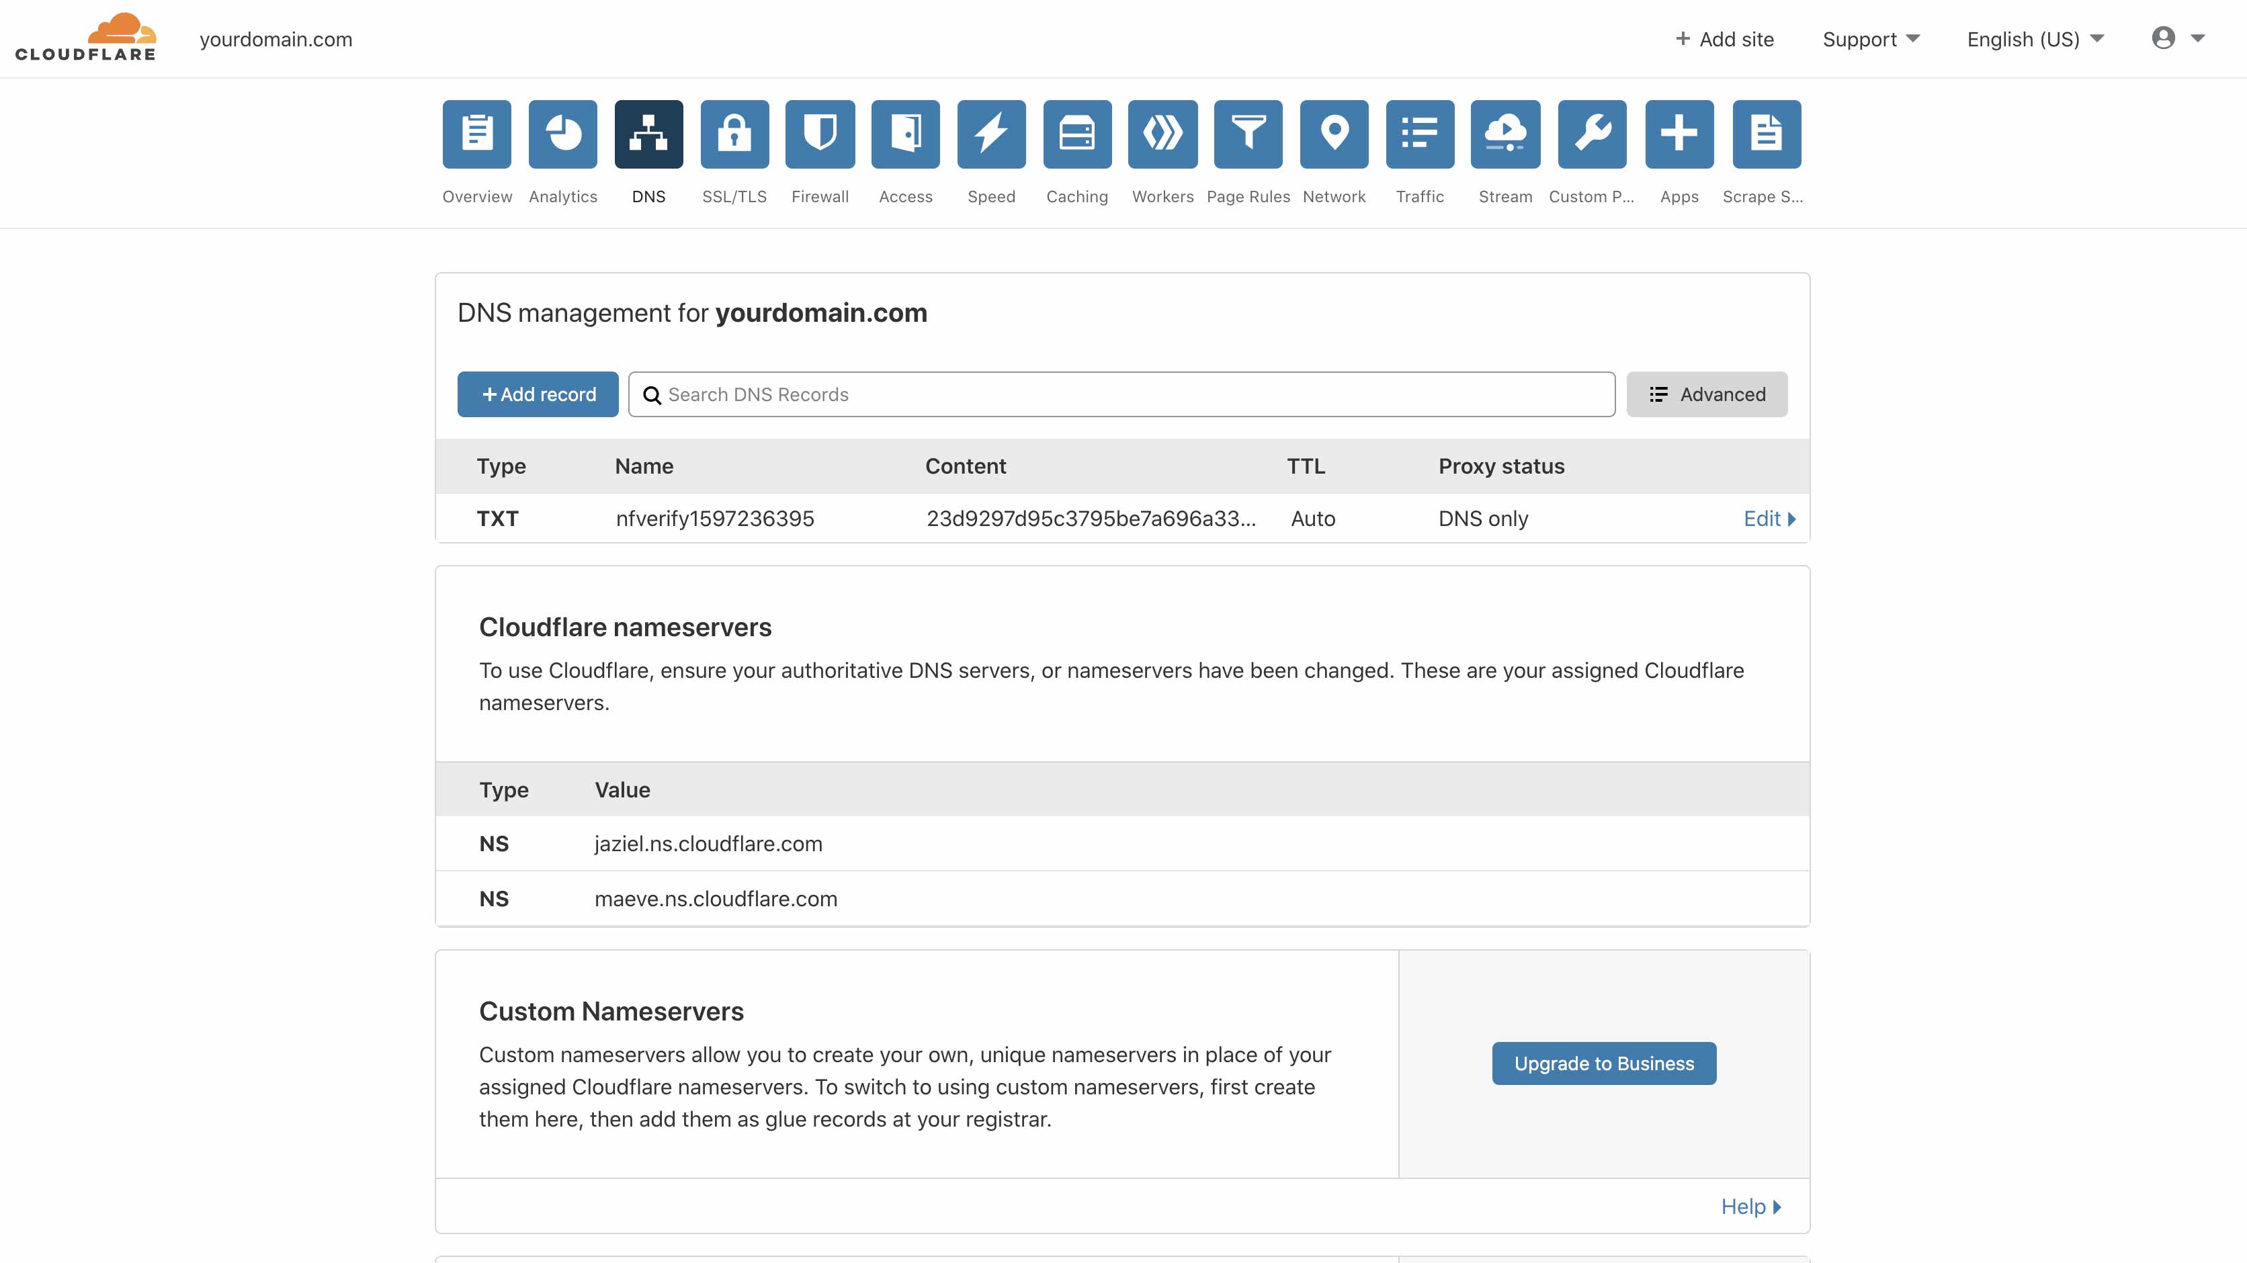Open the Advanced filter button
This screenshot has height=1263, width=2247.
pos(1706,394)
